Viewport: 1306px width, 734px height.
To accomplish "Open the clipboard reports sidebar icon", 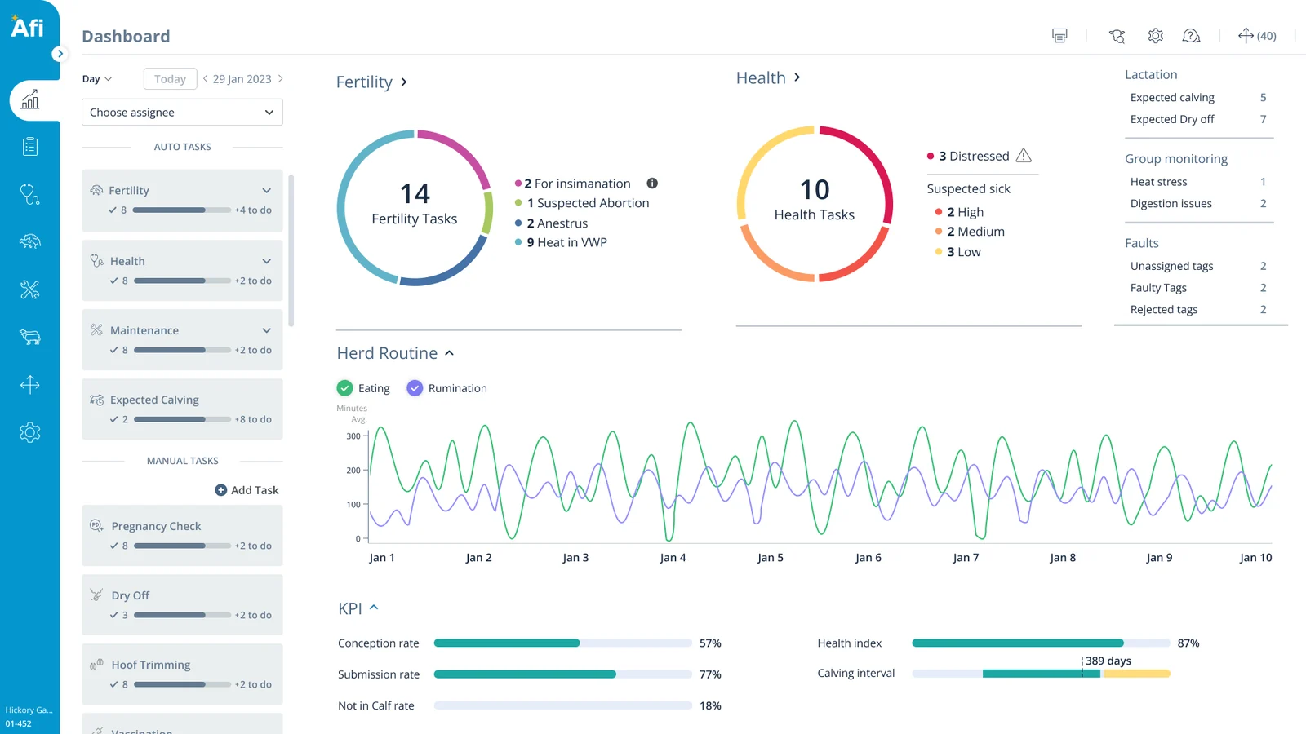I will coord(30,147).
